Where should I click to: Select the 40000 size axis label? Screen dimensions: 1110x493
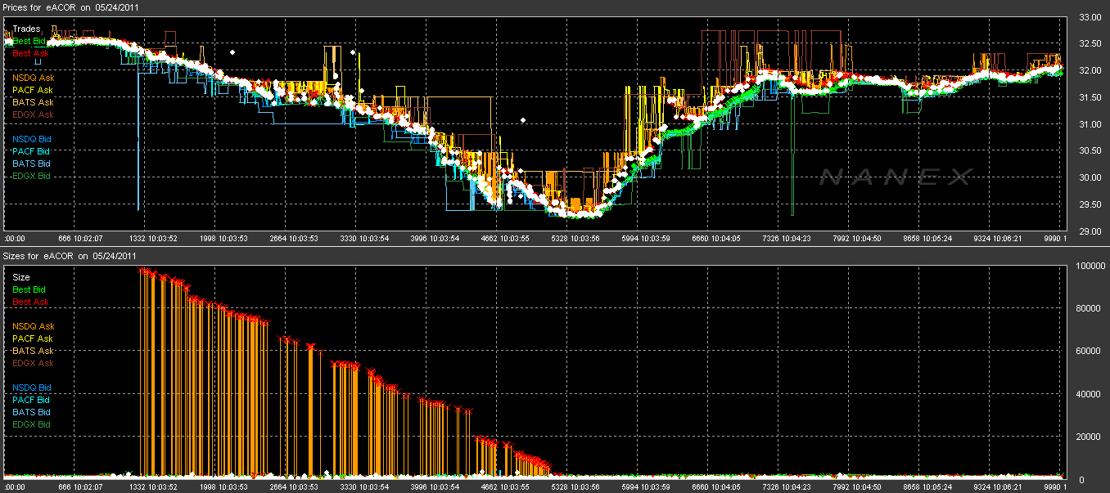[x=1090, y=394]
